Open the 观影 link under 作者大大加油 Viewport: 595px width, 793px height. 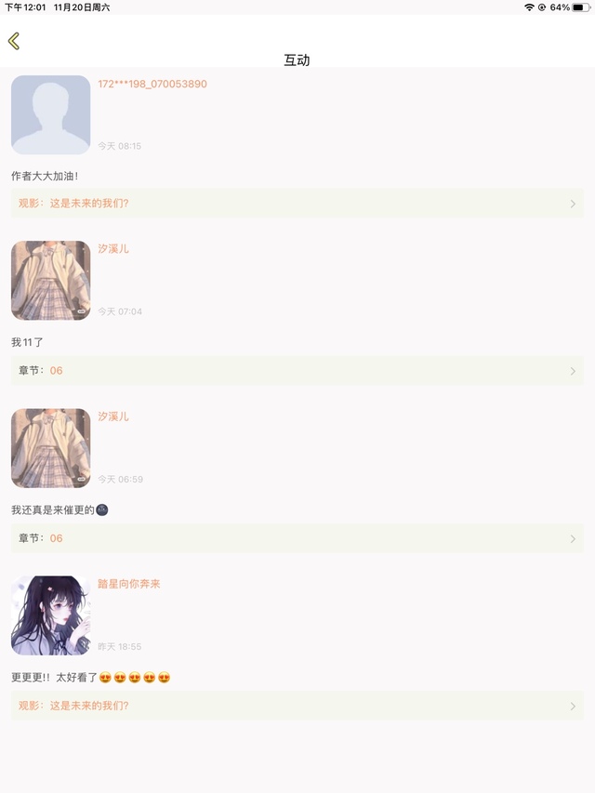click(x=297, y=204)
